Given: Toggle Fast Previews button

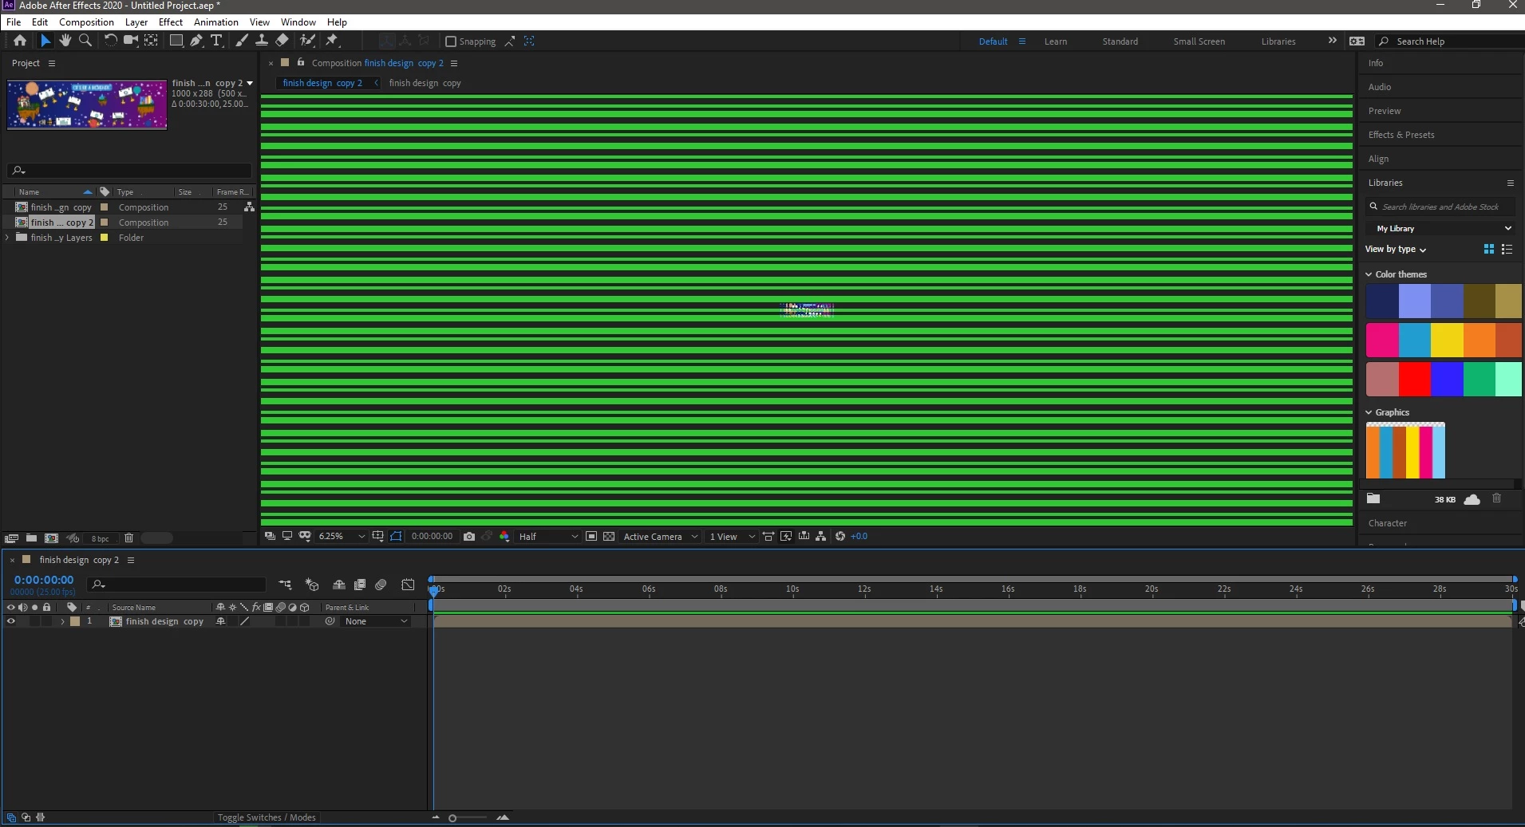Looking at the screenshot, I should pyautogui.click(x=786, y=536).
